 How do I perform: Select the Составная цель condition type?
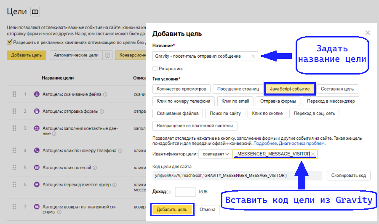click(337, 89)
